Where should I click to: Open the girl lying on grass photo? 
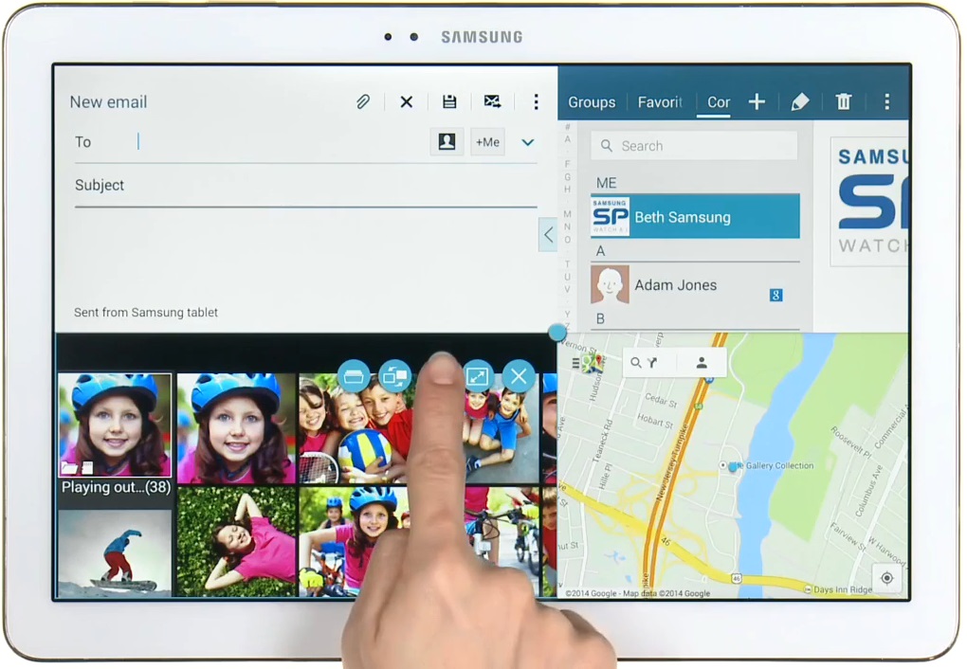click(x=236, y=541)
